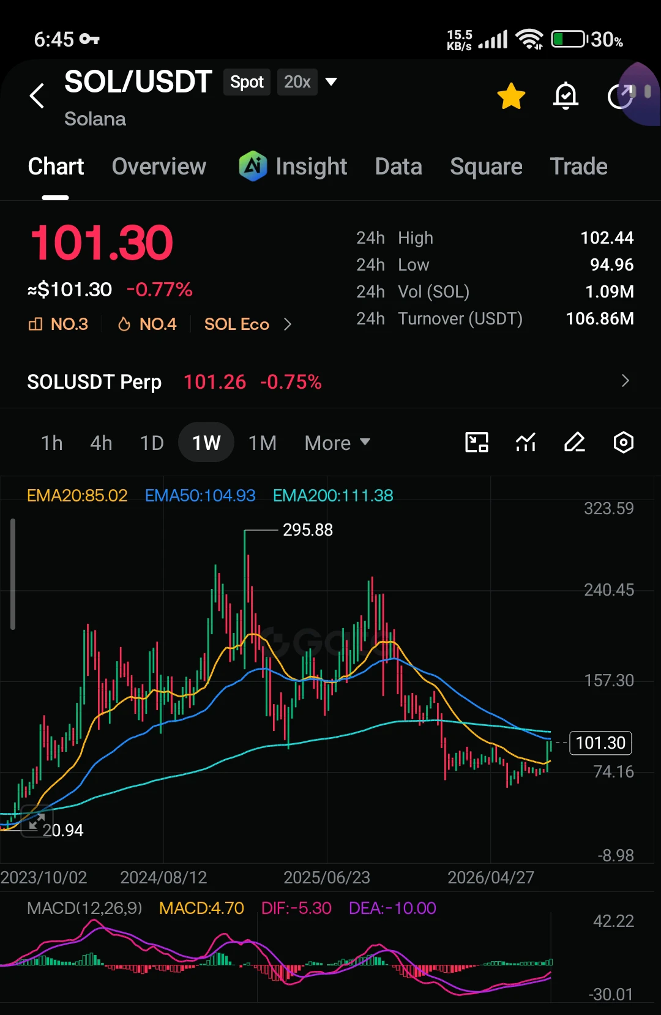Expand chart to fullscreen icon
Viewport: 661px width, 1015px height.
point(37,821)
